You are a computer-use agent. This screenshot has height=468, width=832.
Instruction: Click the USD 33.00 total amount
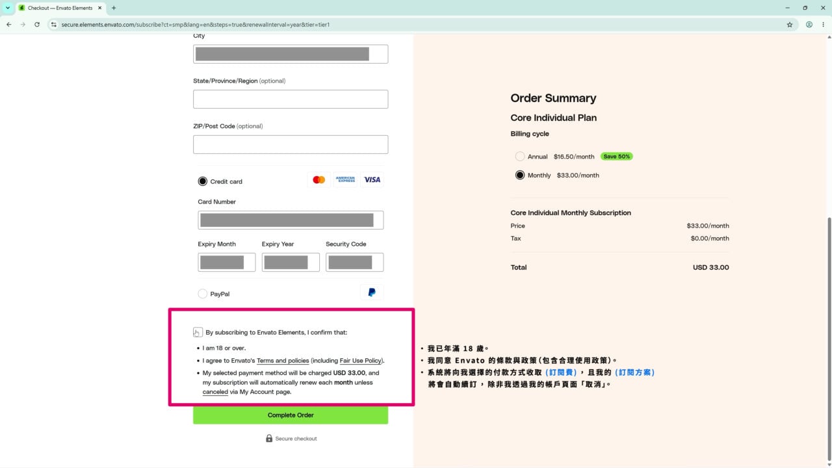pyautogui.click(x=711, y=267)
